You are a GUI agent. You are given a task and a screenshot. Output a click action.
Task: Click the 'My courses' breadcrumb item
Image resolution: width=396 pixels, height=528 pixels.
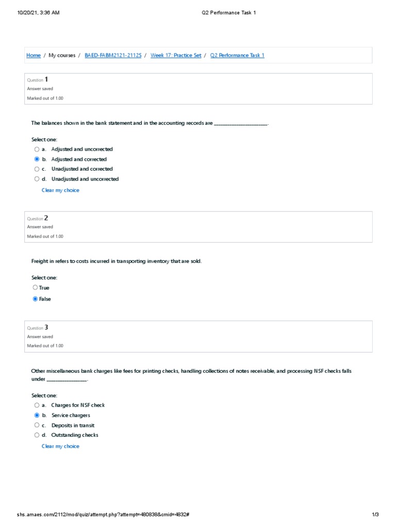62,55
